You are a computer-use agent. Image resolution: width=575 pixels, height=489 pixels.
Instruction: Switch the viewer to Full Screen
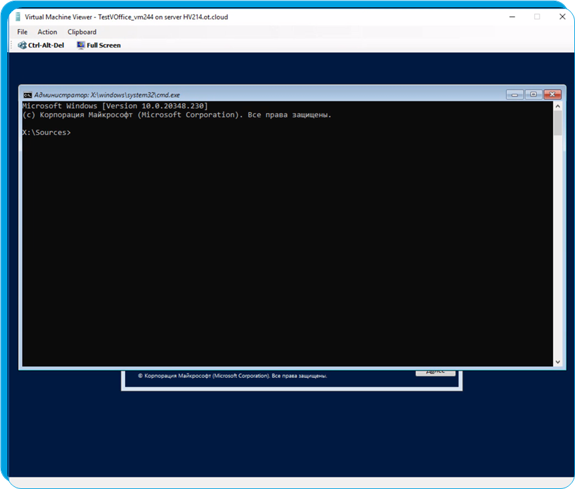[99, 45]
